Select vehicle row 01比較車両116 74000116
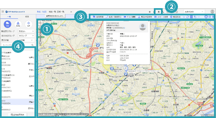The height and width of the screenshot is (118, 216). pyautogui.click(x=18, y=77)
